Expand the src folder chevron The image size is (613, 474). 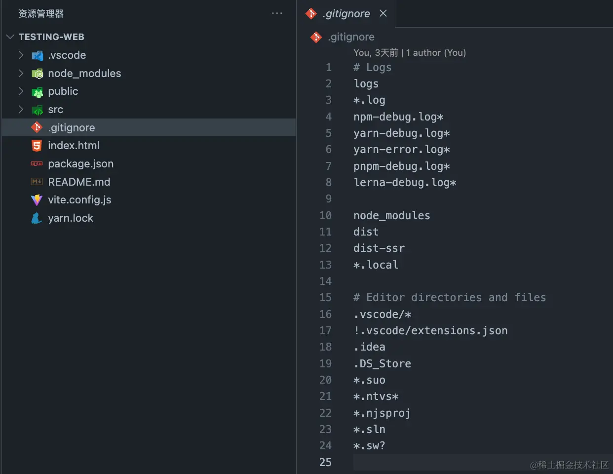tap(21, 109)
